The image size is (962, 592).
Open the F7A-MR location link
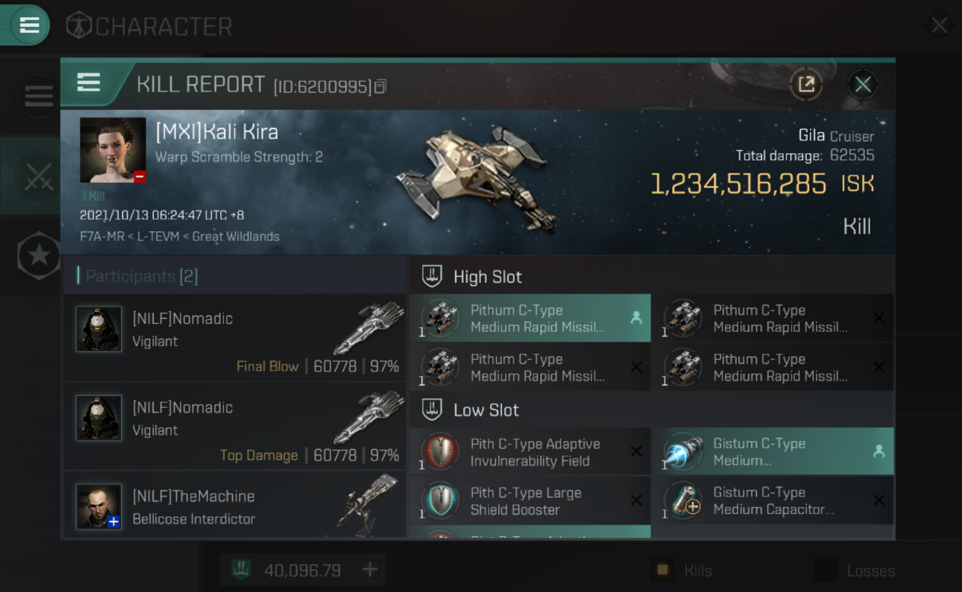click(x=102, y=237)
